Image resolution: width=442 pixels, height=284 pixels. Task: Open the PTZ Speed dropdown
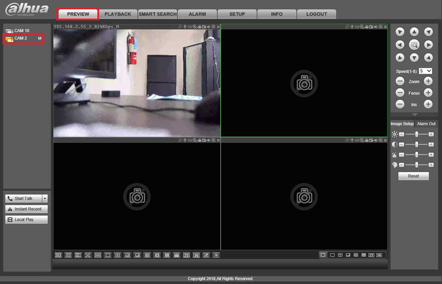[425, 71]
